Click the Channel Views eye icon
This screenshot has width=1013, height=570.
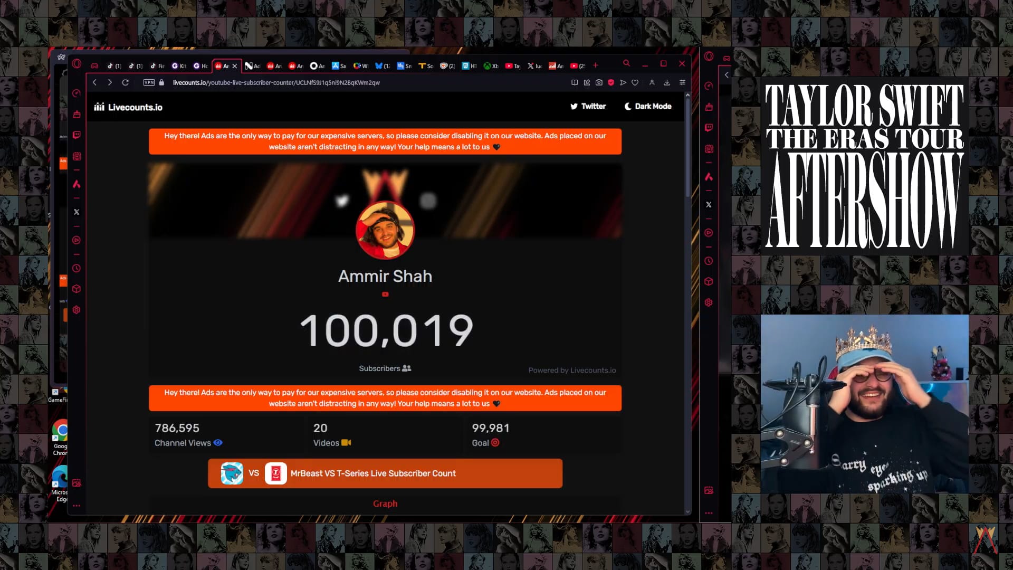(218, 443)
